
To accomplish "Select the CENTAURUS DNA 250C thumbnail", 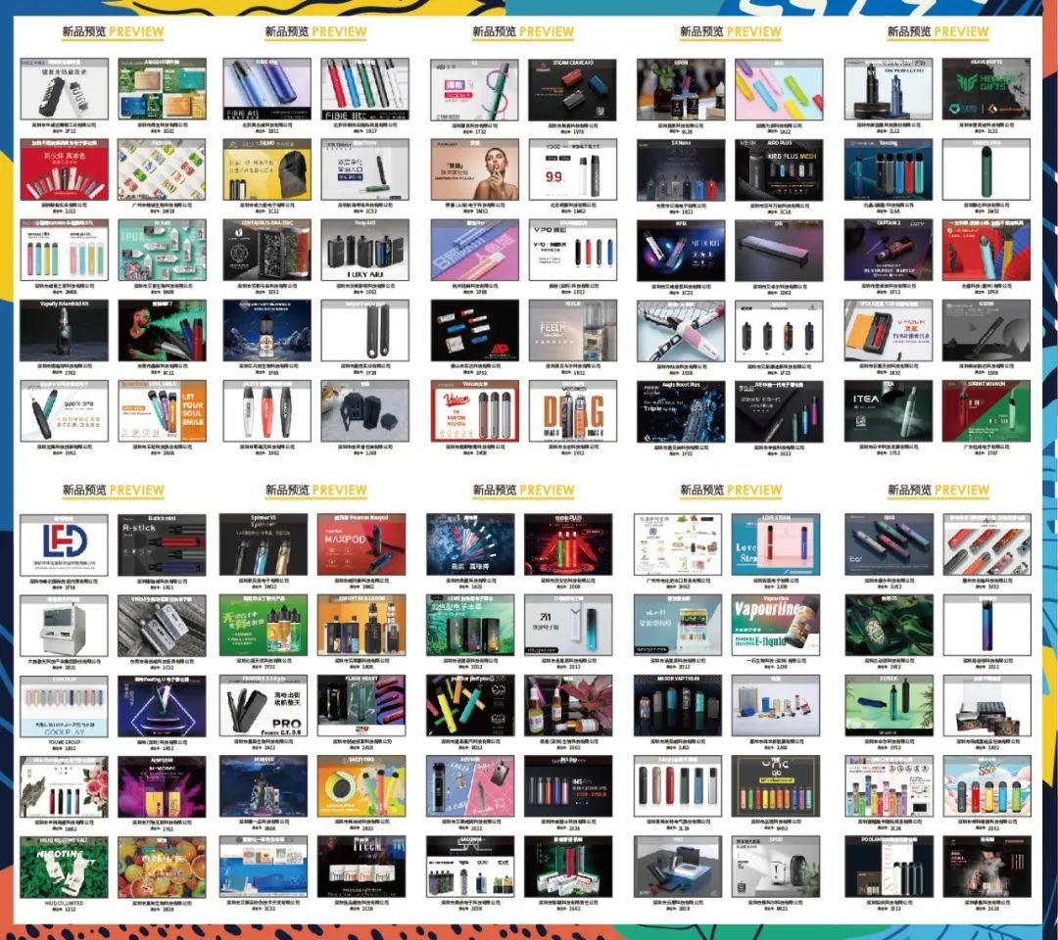I will (266, 250).
